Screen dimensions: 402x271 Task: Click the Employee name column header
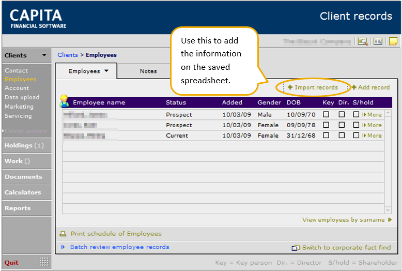(99, 102)
